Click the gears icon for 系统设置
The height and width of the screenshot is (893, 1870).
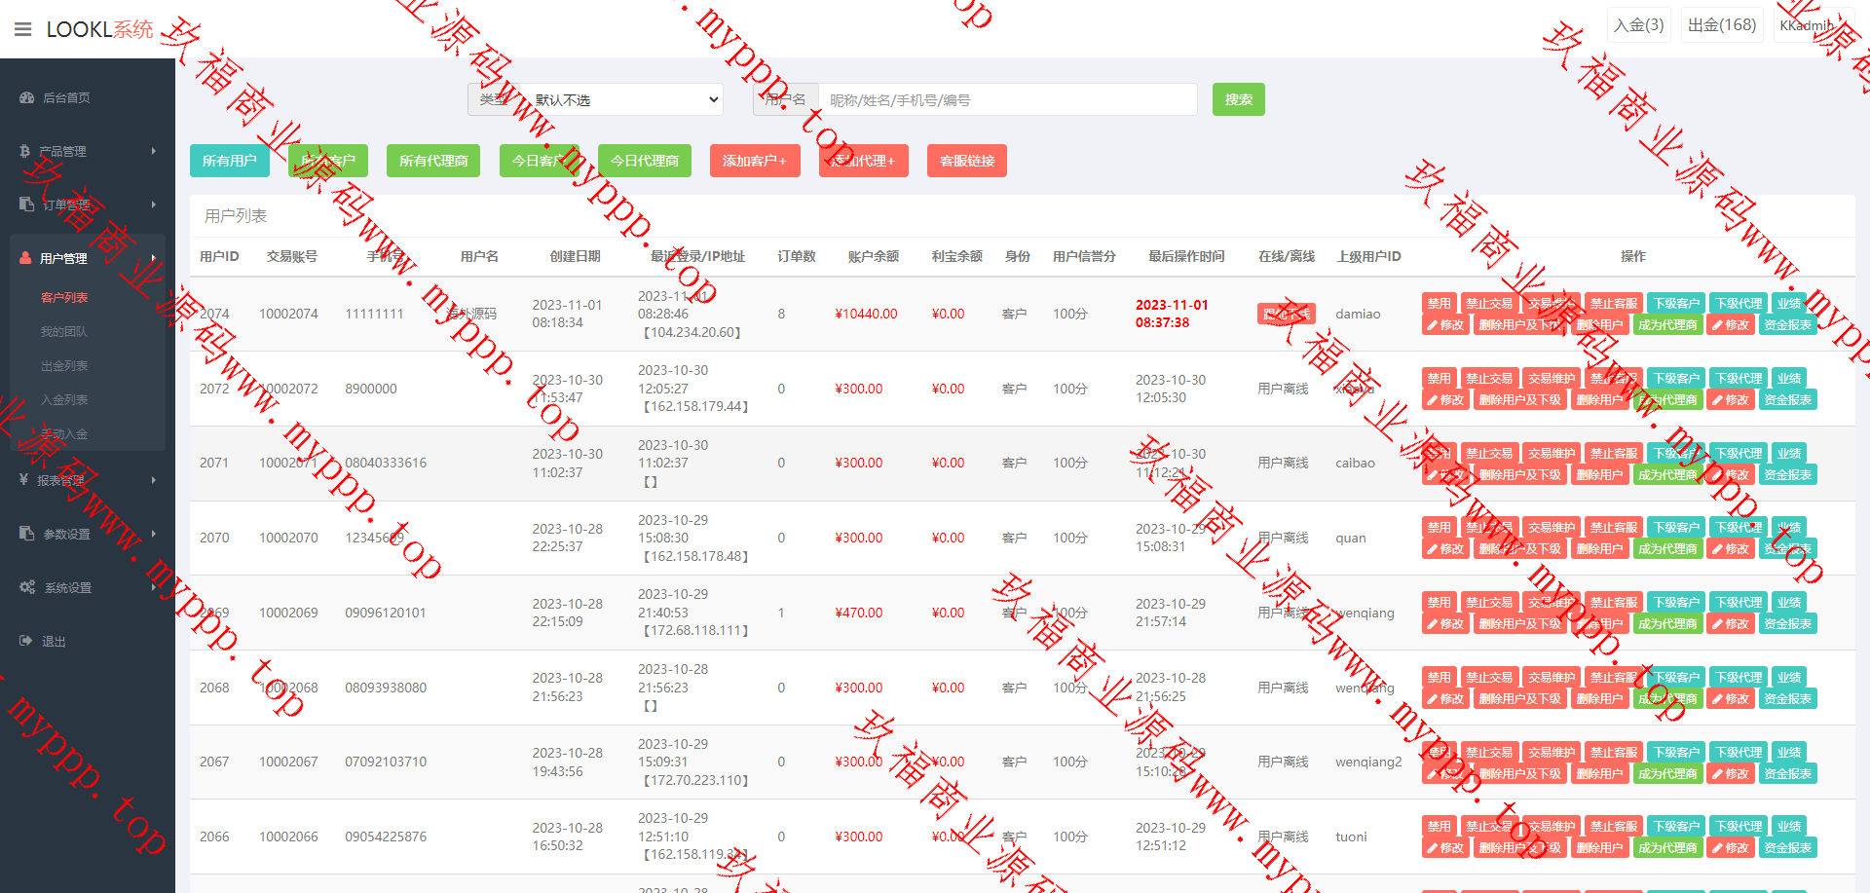coord(27,587)
